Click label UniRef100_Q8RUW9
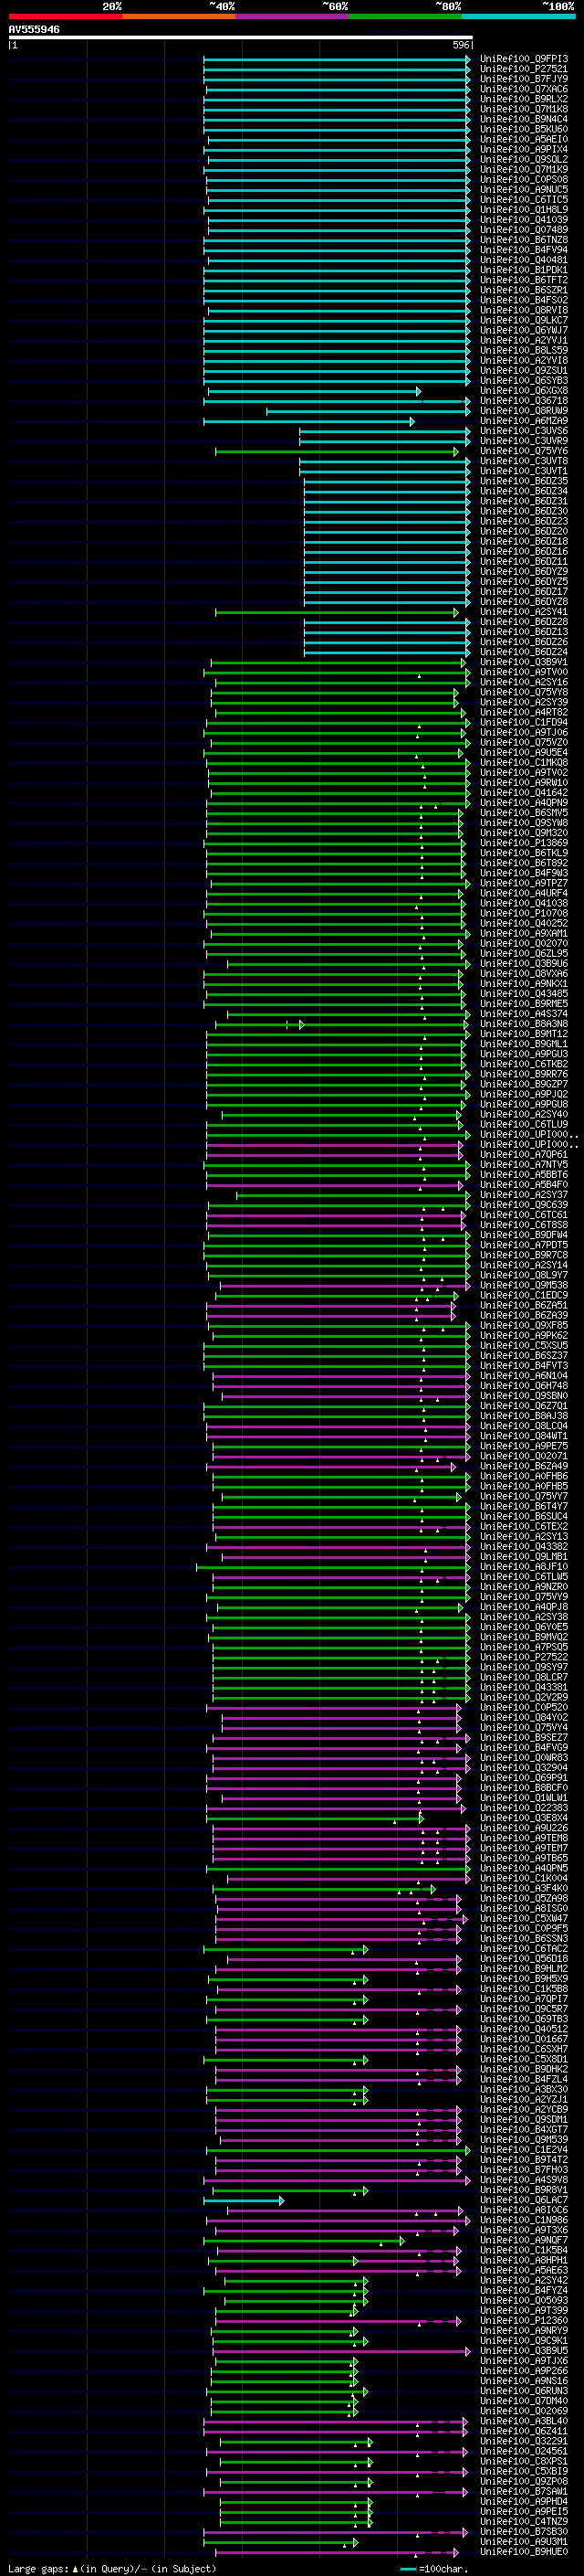 (524, 411)
